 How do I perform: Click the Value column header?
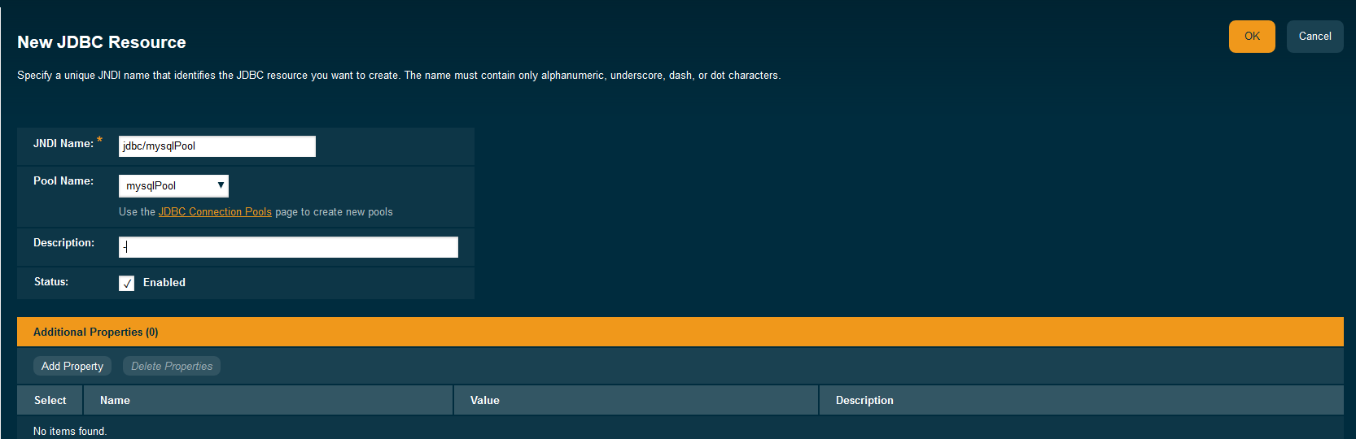click(485, 400)
